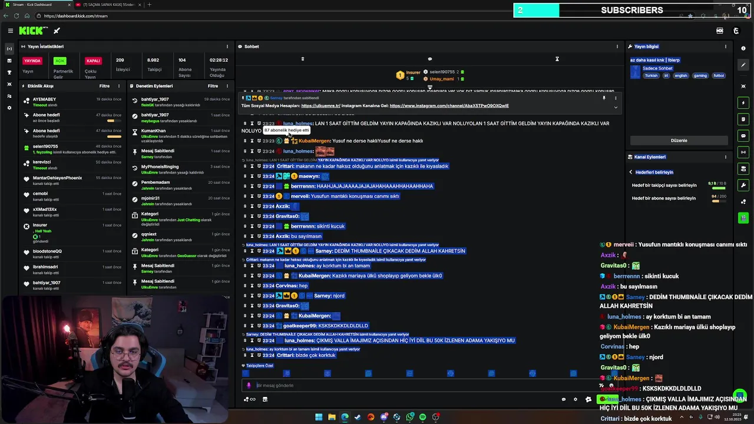Open the Stream page from the left sidebar
Image resolution: width=754 pixels, height=424 pixels.
[x=9, y=48]
